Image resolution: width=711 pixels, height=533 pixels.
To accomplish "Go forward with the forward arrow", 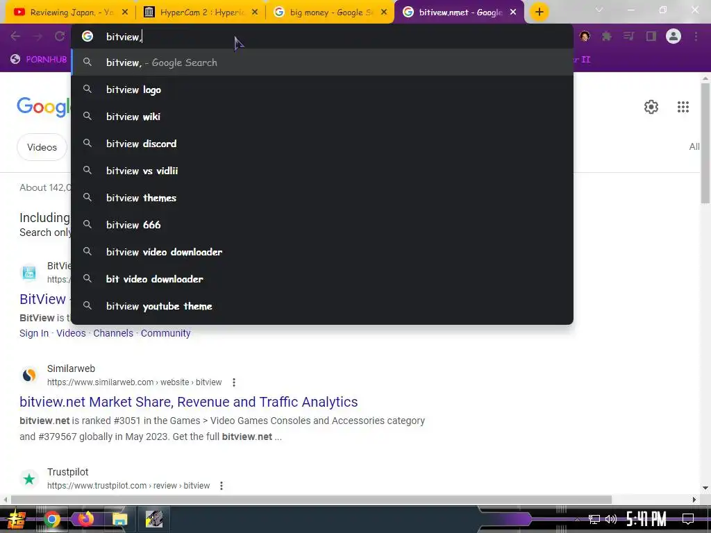I will click(x=37, y=36).
